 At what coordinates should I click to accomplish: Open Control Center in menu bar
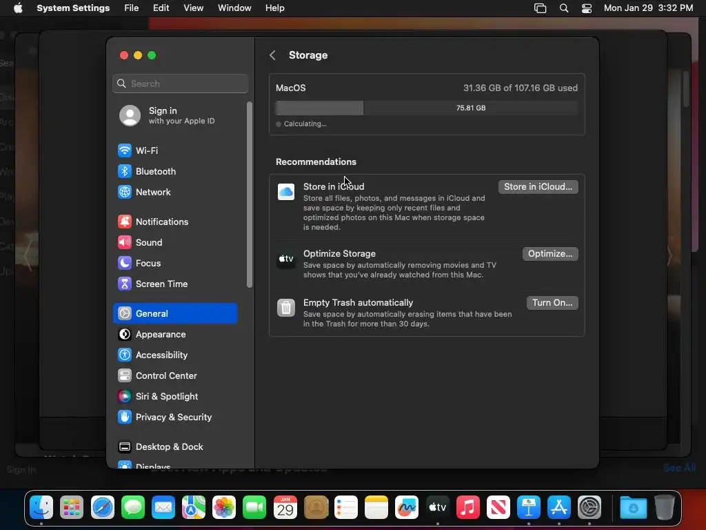(x=587, y=8)
